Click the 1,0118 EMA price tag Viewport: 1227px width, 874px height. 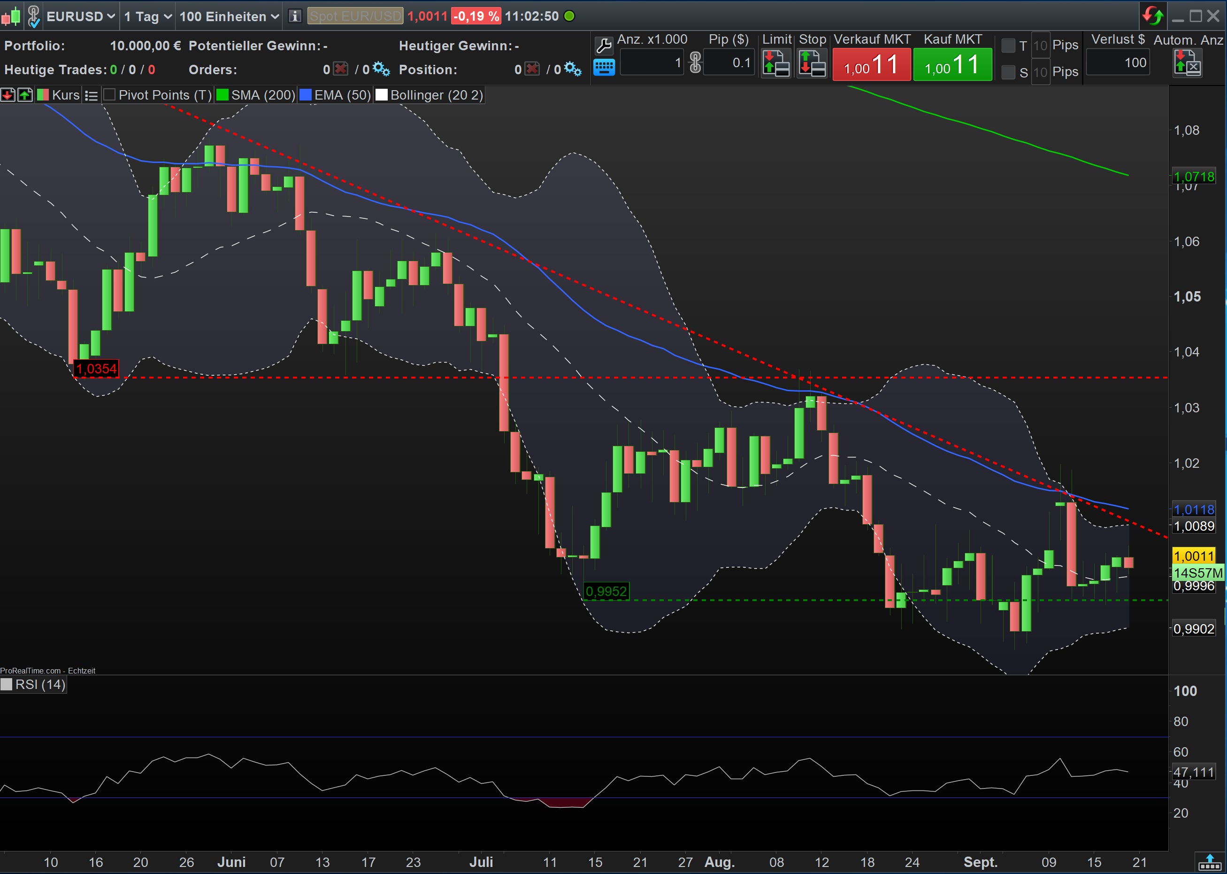point(1194,510)
